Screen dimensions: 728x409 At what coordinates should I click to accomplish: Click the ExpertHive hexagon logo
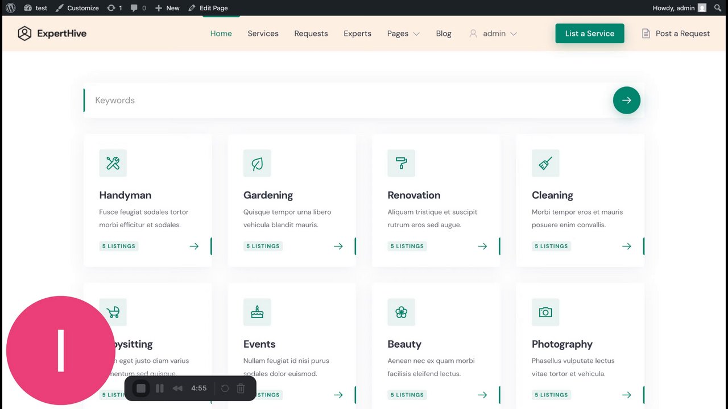point(24,34)
